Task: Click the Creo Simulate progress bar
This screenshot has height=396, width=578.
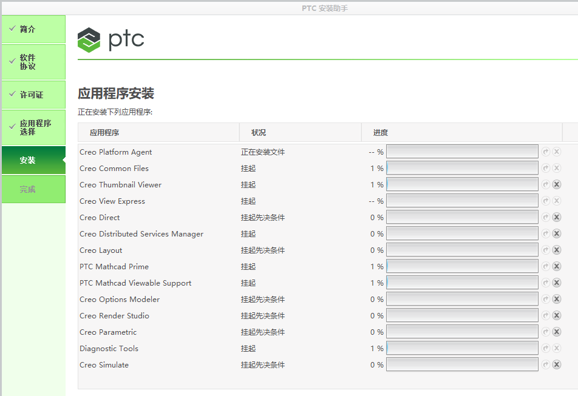Action: click(x=462, y=364)
